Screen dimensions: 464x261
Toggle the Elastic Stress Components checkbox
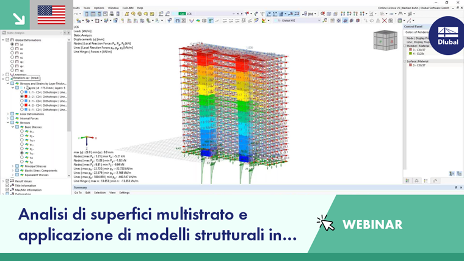coord(17,171)
